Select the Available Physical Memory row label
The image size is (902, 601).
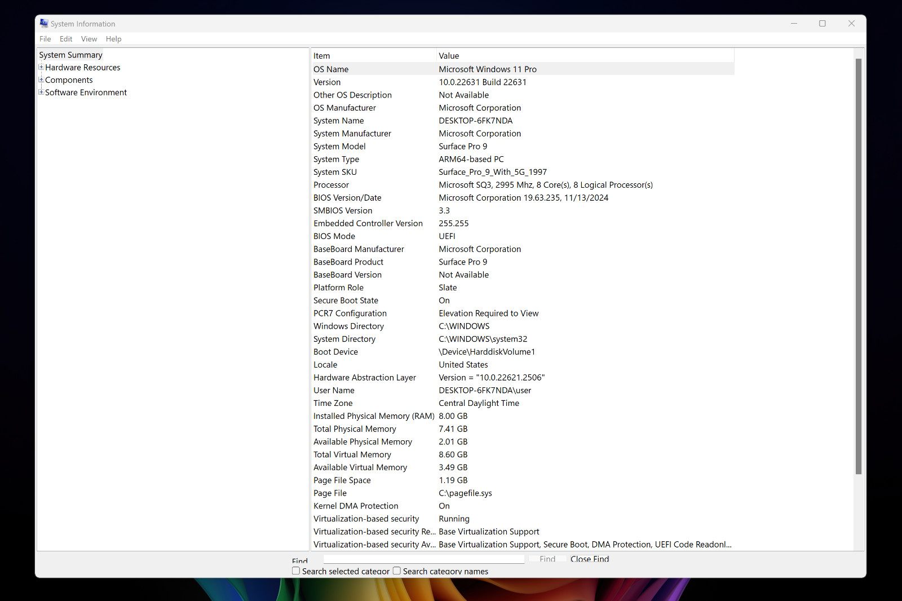click(x=362, y=442)
